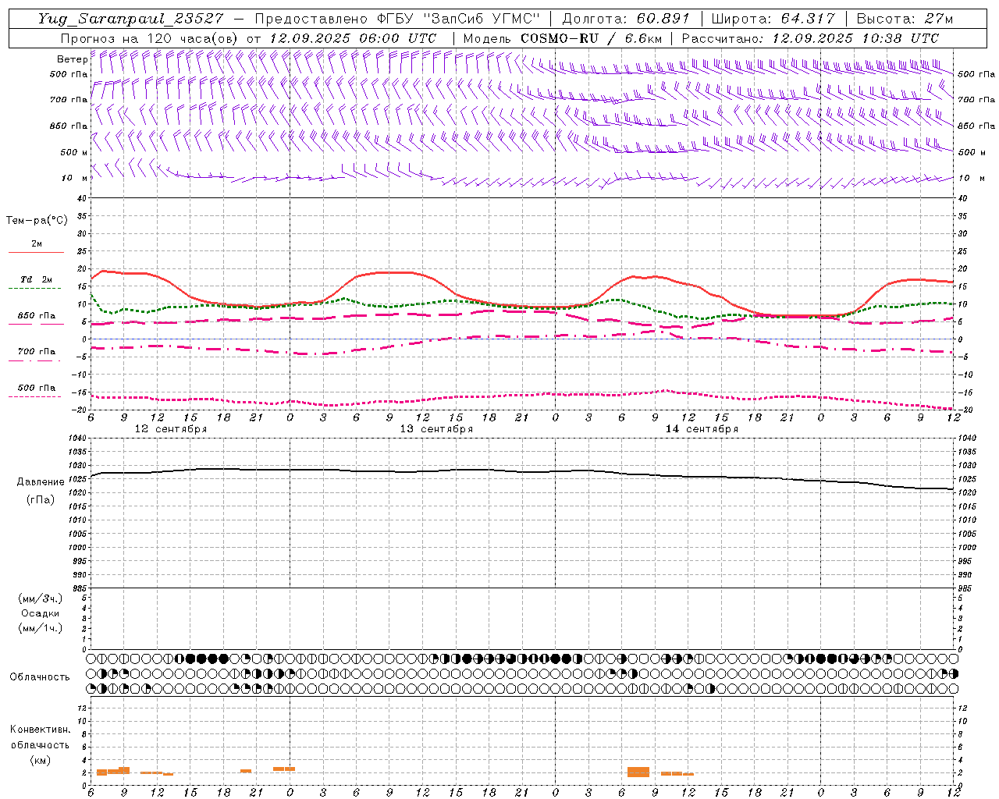The width and height of the screenshot is (999, 799).
Task: Click the Ветер panel label
Action: pos(72,59)
